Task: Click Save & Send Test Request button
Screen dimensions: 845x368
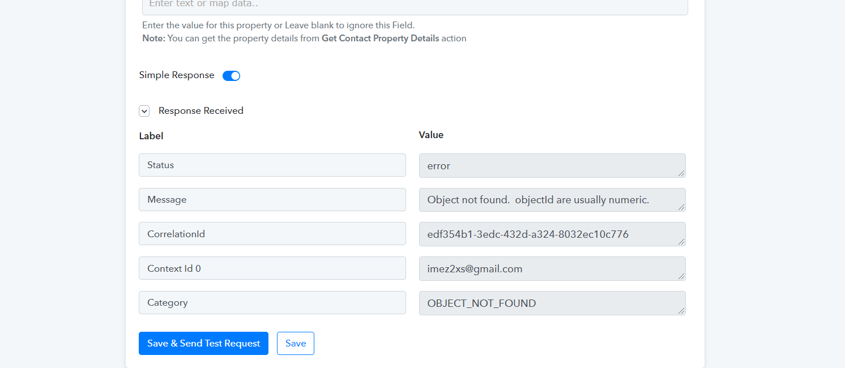Action: point(203,343)
